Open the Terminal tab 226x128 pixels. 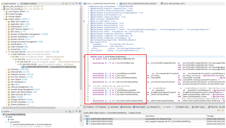[213, 107]
